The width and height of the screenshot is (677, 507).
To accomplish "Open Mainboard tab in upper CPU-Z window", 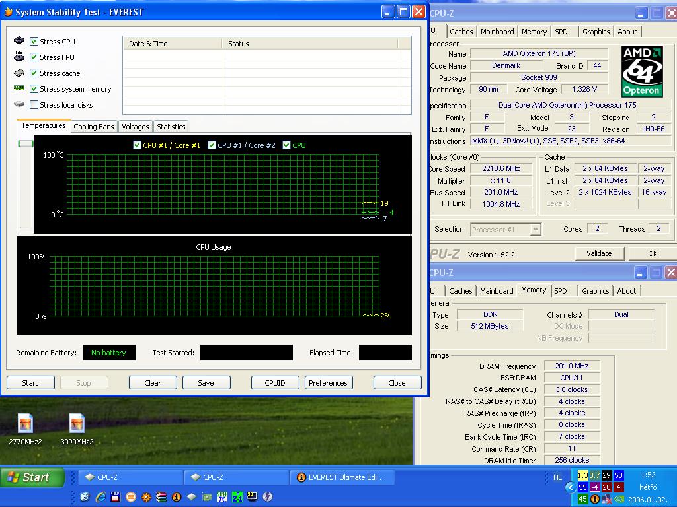I will tap(497, 32).
